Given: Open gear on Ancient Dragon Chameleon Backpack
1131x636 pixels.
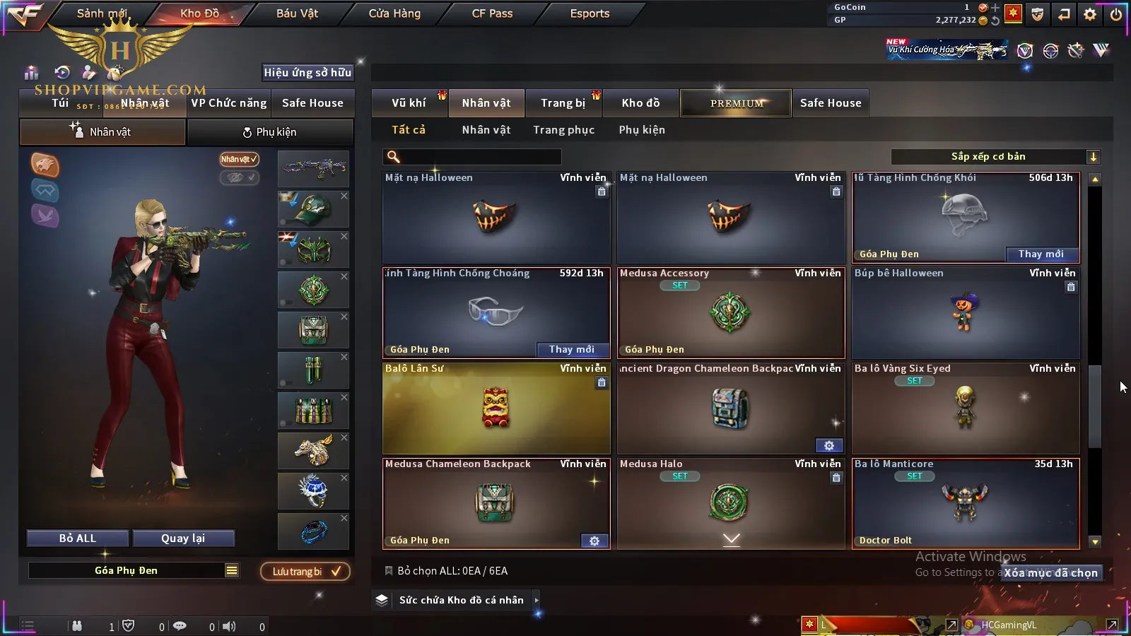Looking at the screenshot, I should point(829,445).
